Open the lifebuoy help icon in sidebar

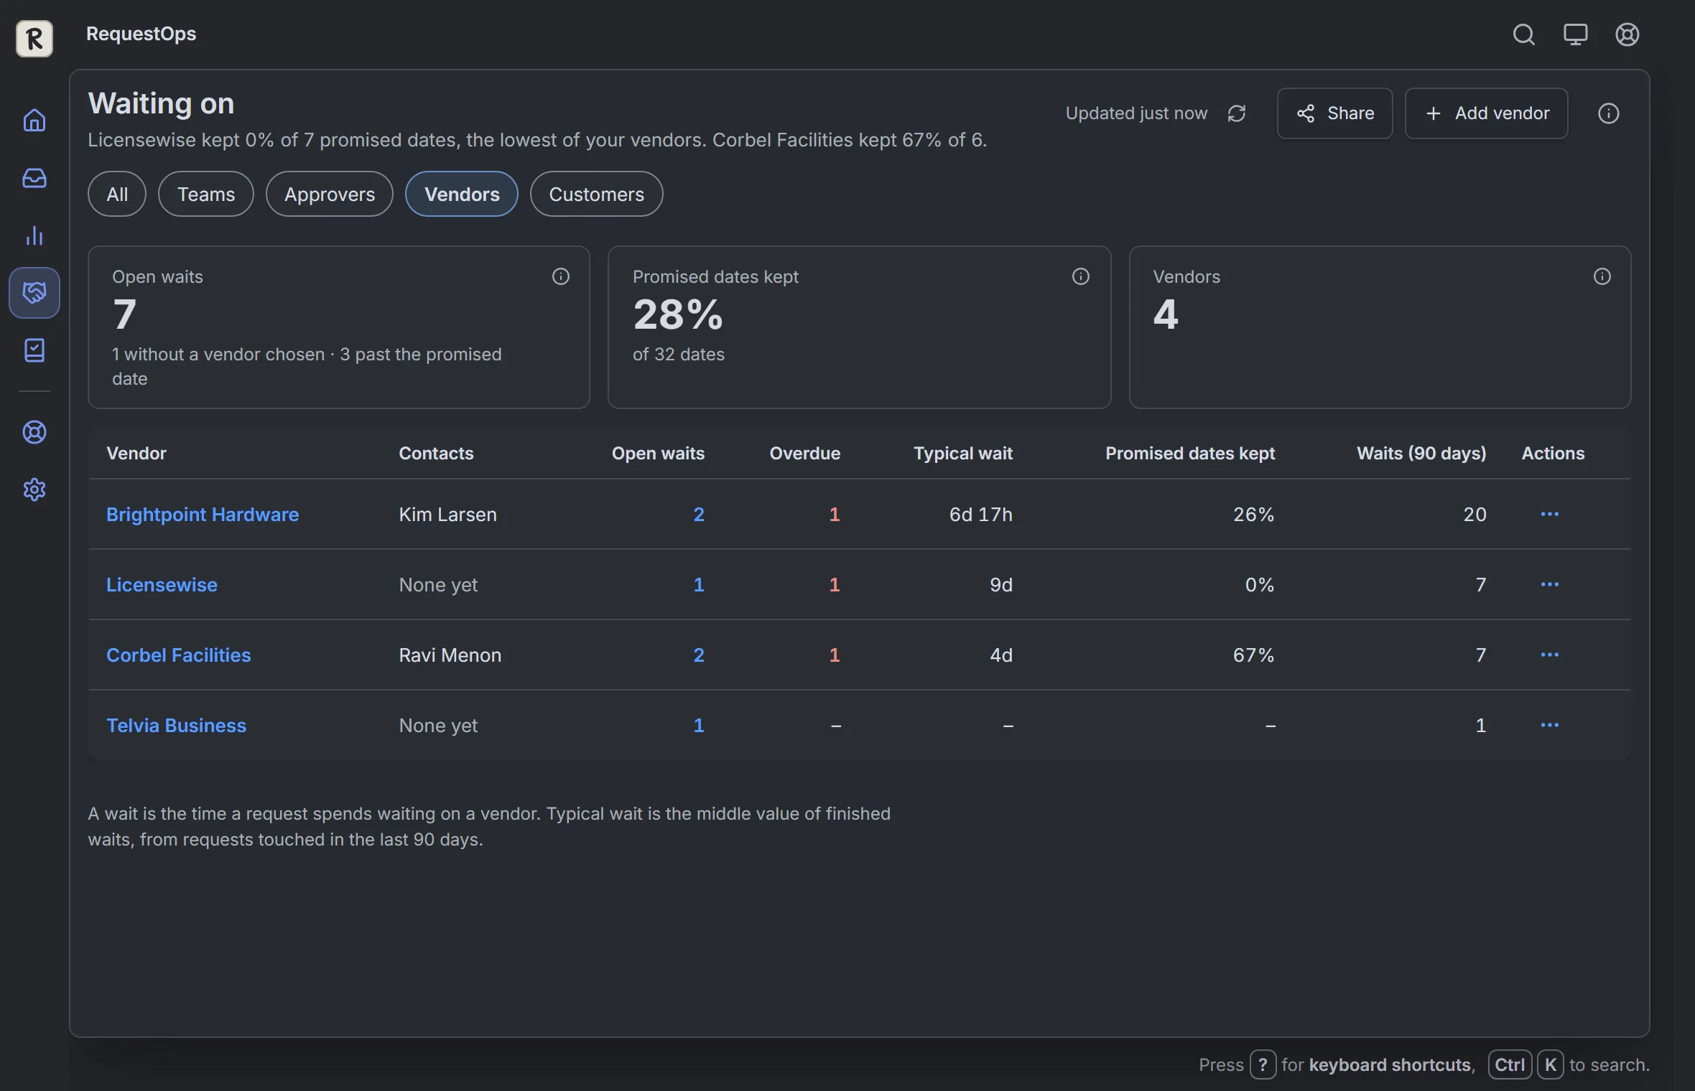[x=34, y=432]
